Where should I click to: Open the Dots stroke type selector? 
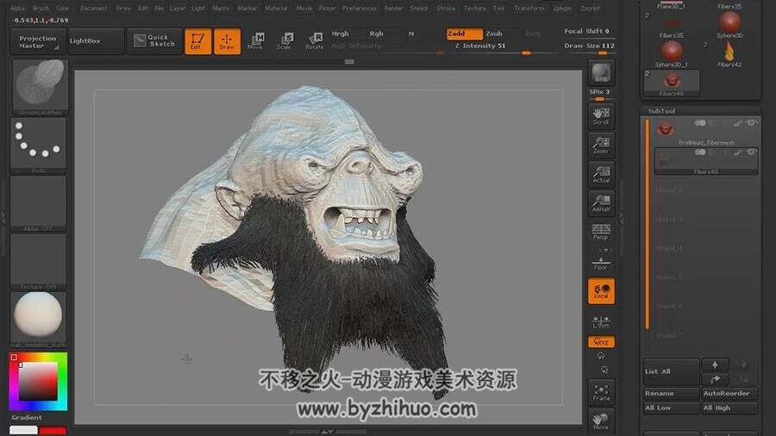coord(38,145)
